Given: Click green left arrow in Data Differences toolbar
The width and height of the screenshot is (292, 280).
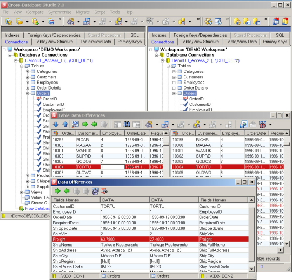Looking at the screenshot, I should (67, 191).
